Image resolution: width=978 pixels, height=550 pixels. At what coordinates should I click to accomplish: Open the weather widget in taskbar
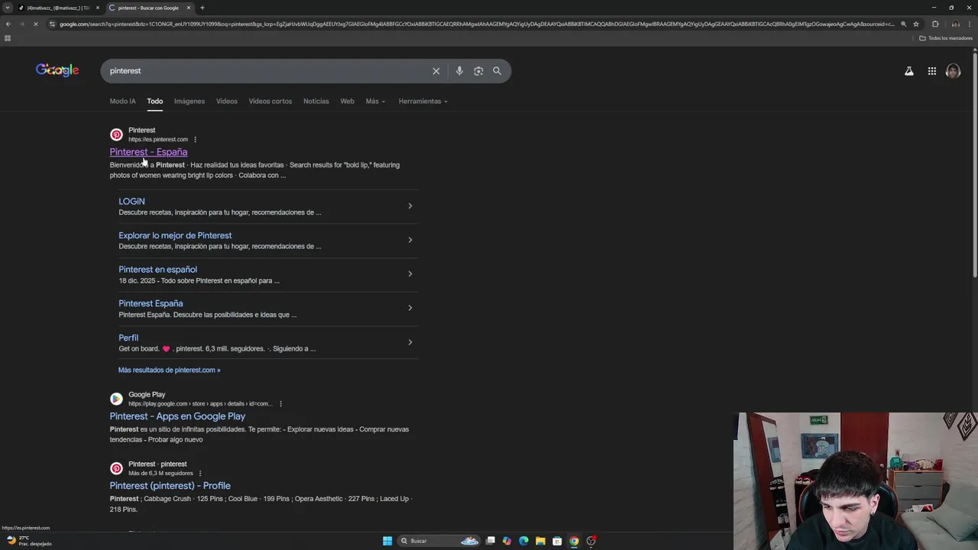[x=29, y=540]
